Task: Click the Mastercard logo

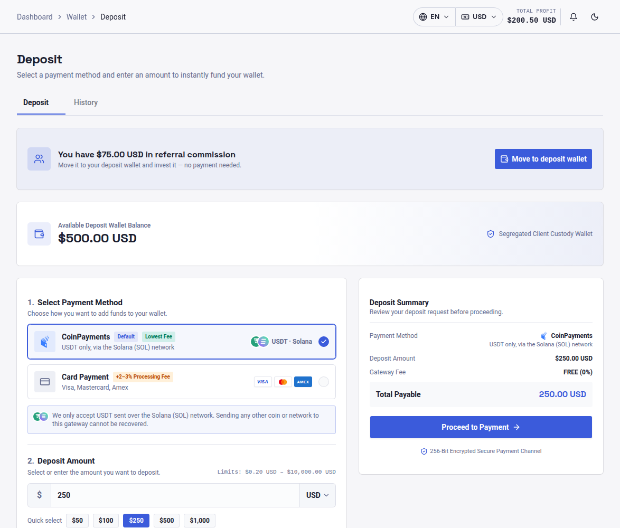Action: [x=283, y=382]
